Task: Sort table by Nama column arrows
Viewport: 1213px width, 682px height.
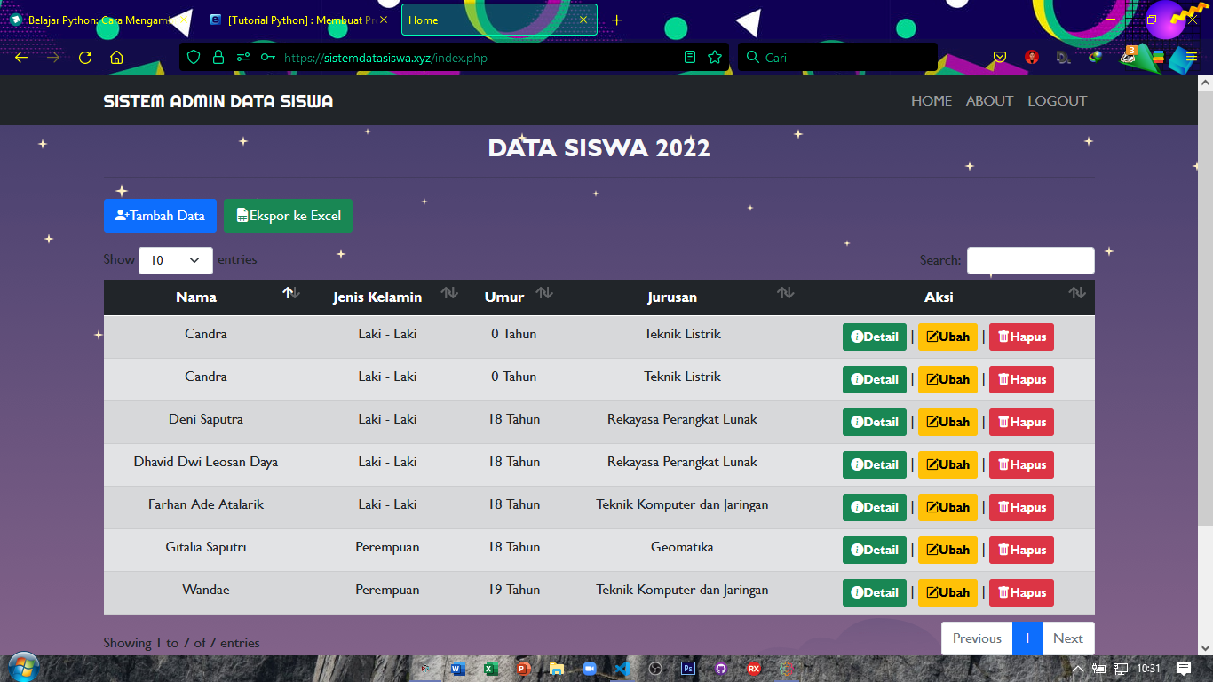Action: point(291,293)
